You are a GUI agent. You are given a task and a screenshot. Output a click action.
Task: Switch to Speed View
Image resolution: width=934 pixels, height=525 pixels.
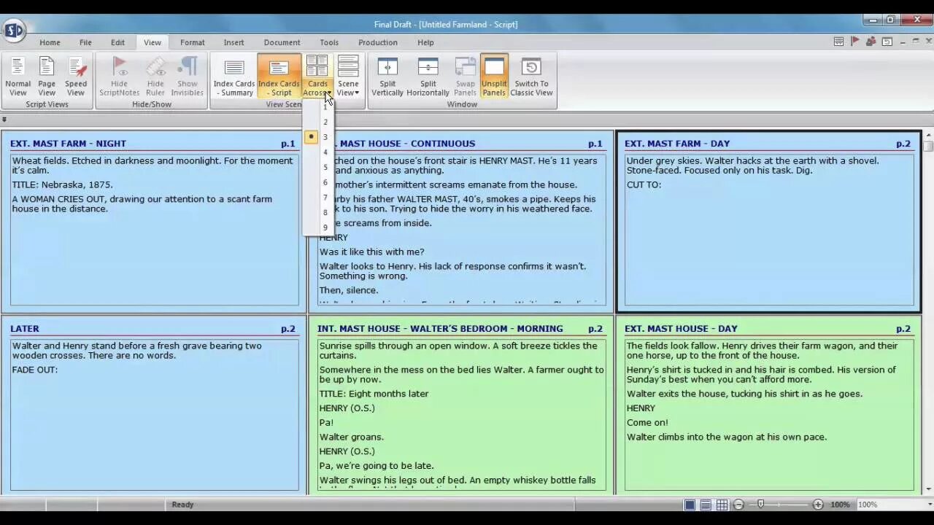click(x=76, y=77)
